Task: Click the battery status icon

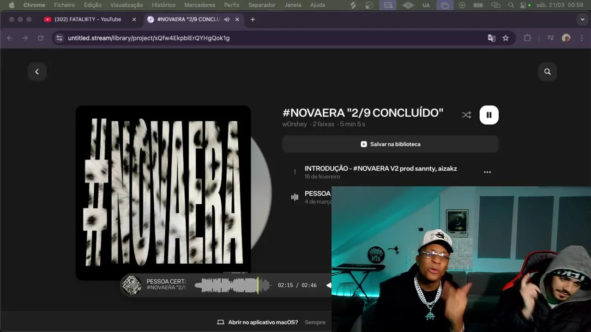Action: pos(478,5)
